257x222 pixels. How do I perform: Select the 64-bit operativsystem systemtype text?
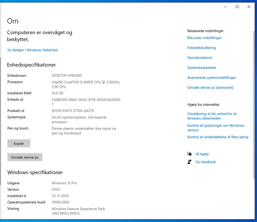pyautogui.click(x=79, y=120)
